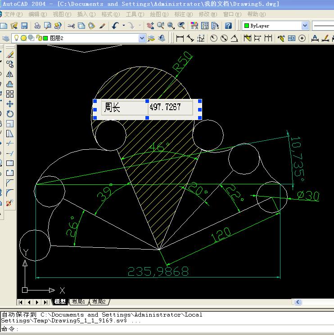
Task: Open the 图层2 layer dropdown
Action: click(141, 38)
